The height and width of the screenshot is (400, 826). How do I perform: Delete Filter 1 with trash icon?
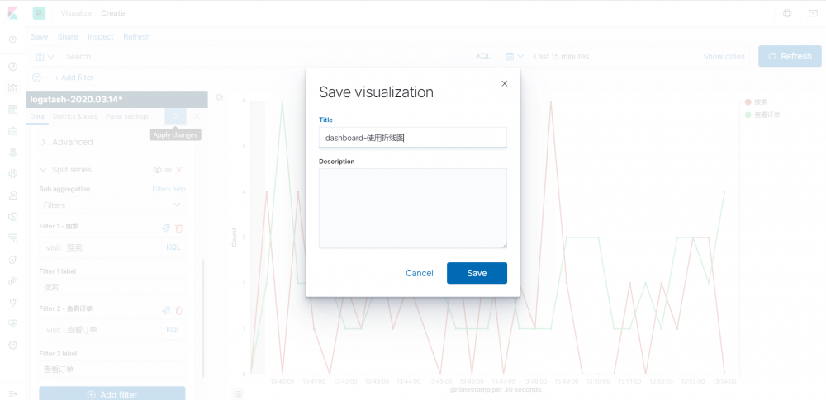tap(179, 228)
